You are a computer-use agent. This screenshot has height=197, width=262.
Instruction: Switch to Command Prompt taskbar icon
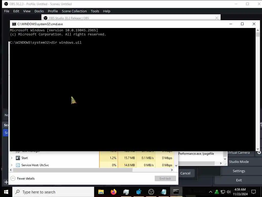[x=176, y=192]
